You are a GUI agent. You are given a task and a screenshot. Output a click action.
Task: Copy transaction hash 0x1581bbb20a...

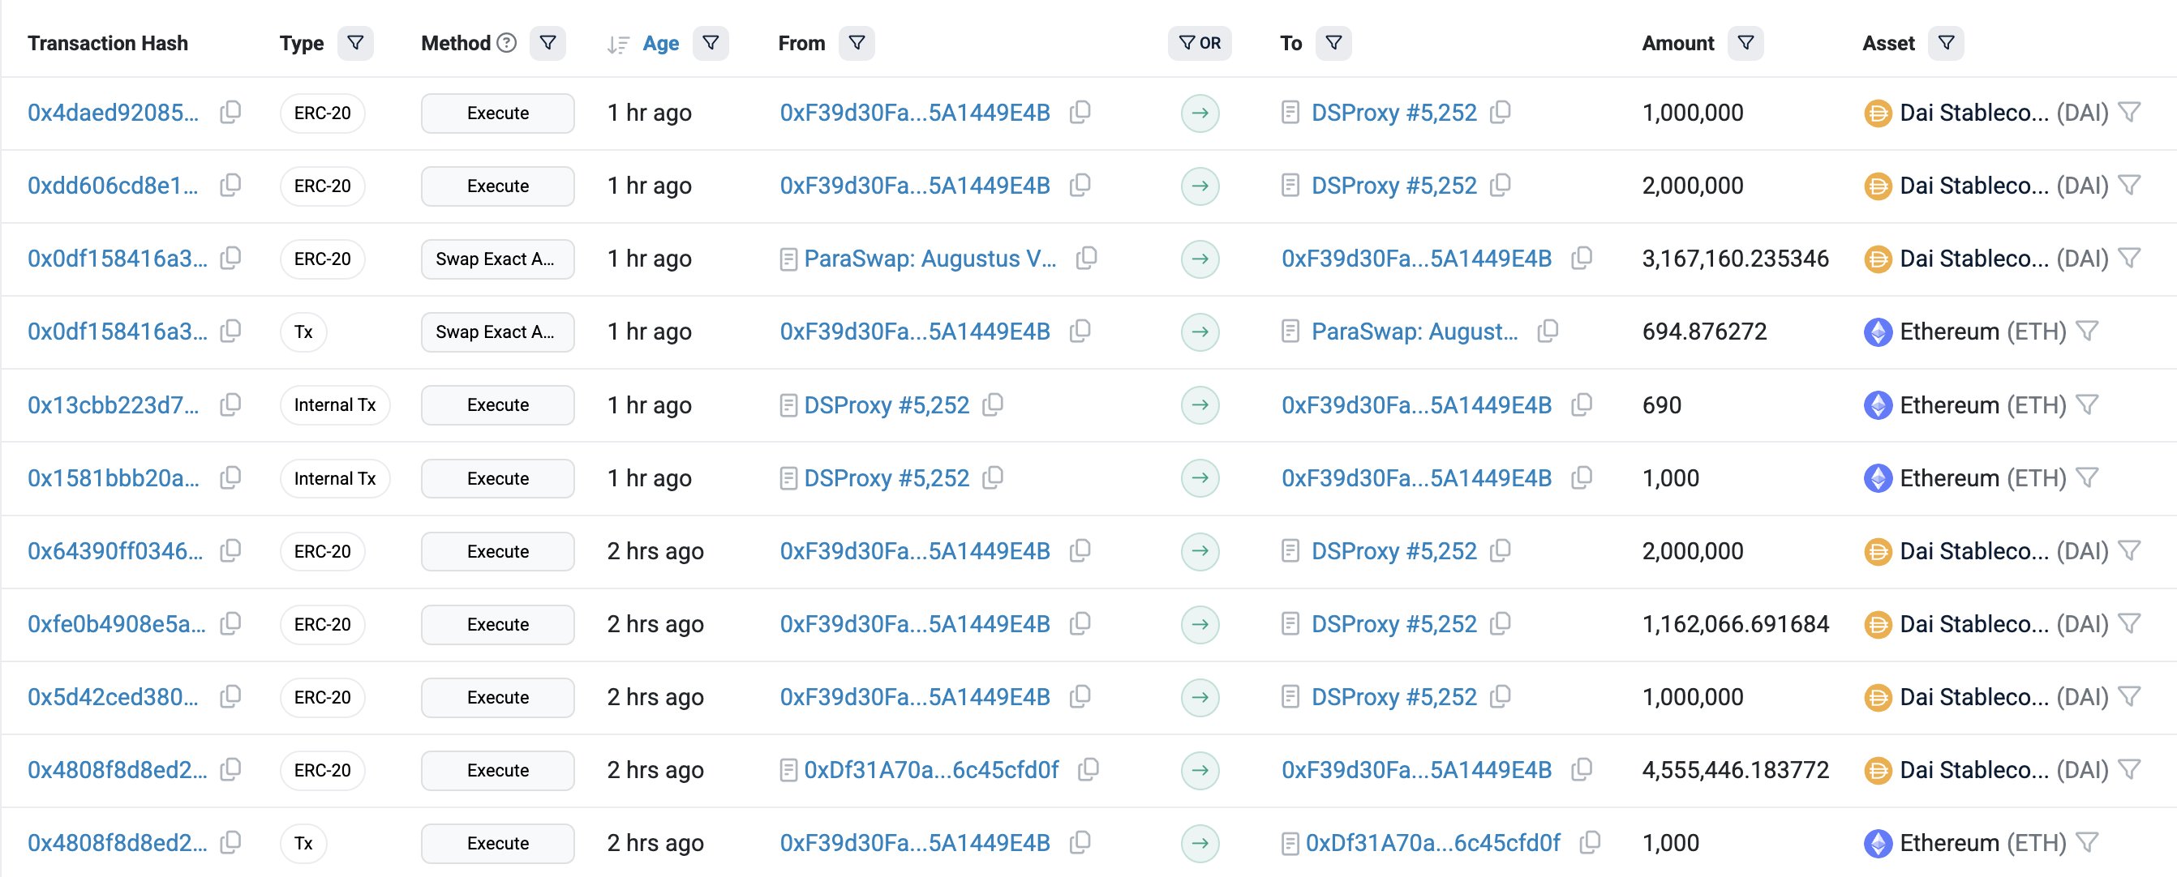(230, 478)
